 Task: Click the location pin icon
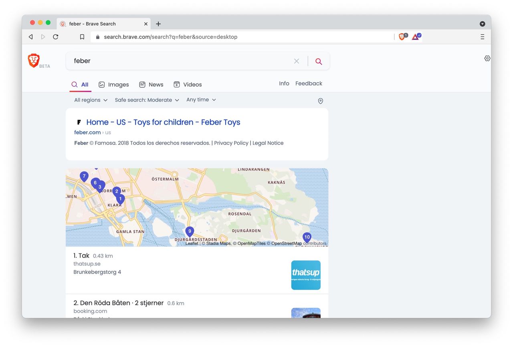coord(320,101)
